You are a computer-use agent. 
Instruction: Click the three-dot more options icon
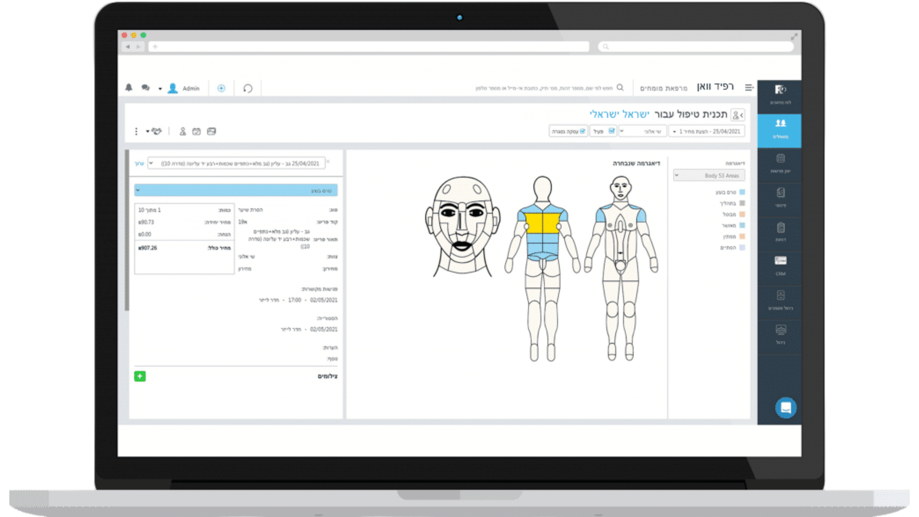coord(136,131)
